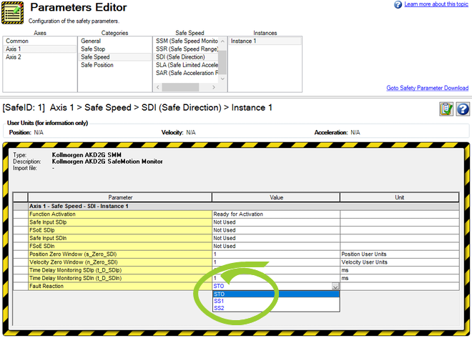Click the Value column header
Viewport: 472px width, 338px height.
tap(276, 197)
